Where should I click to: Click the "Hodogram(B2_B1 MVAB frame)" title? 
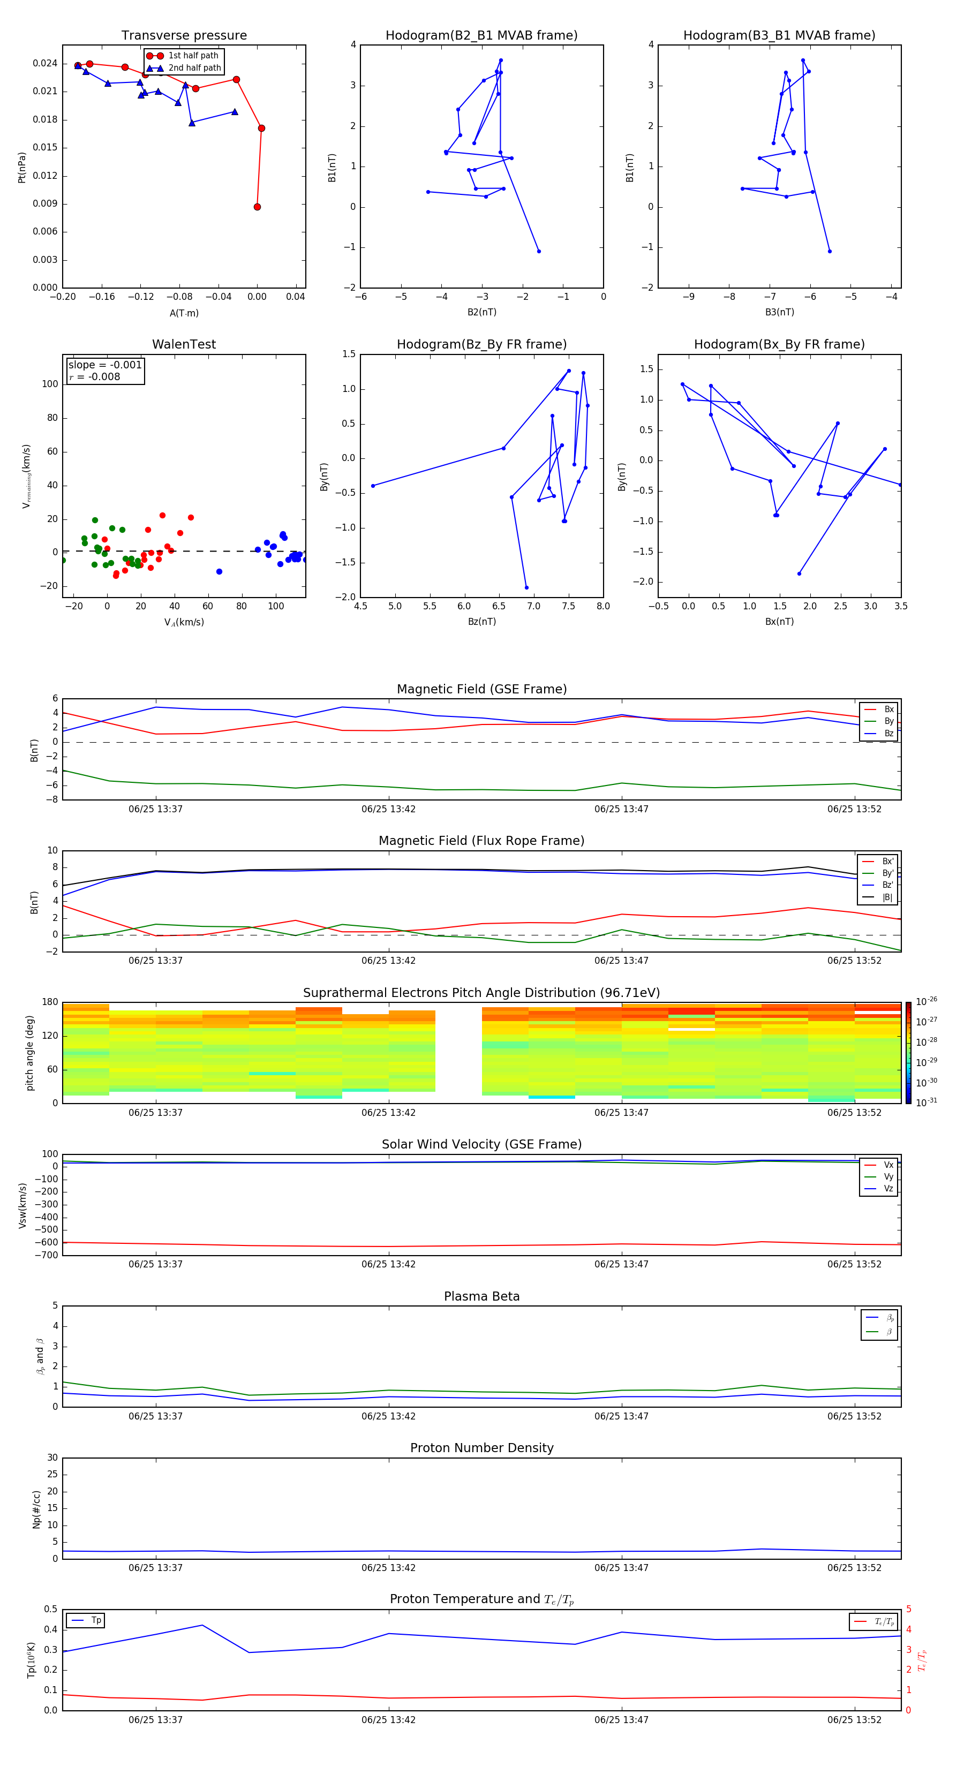coord(481,36)
